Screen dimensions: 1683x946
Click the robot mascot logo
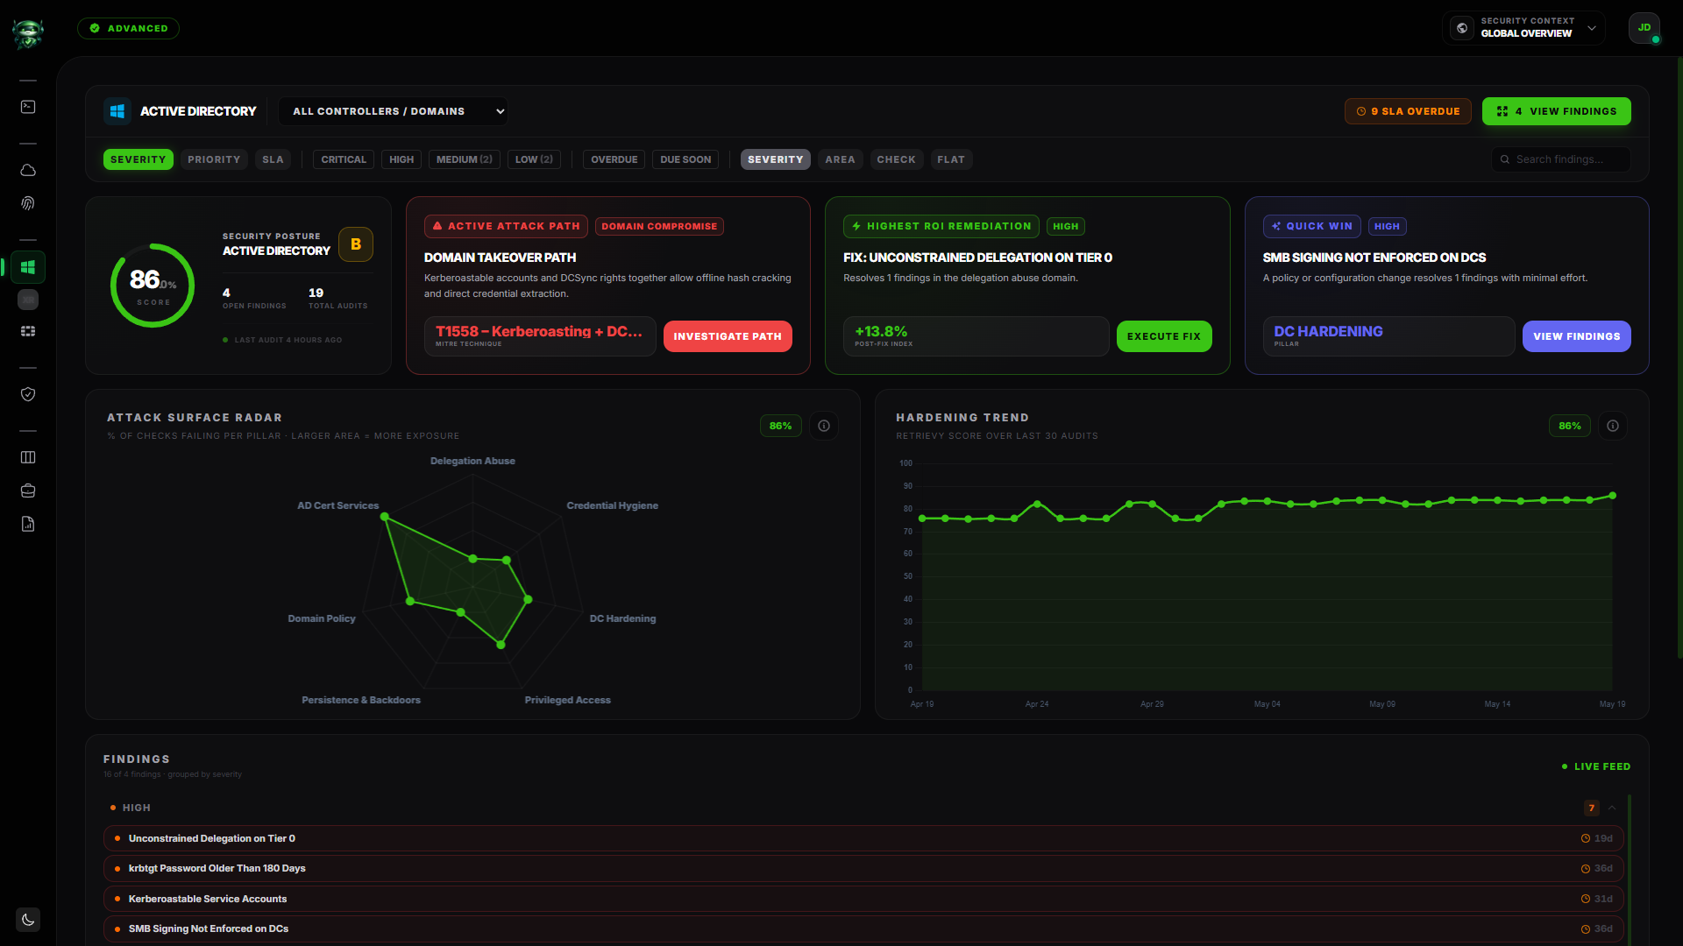[28, 33]
